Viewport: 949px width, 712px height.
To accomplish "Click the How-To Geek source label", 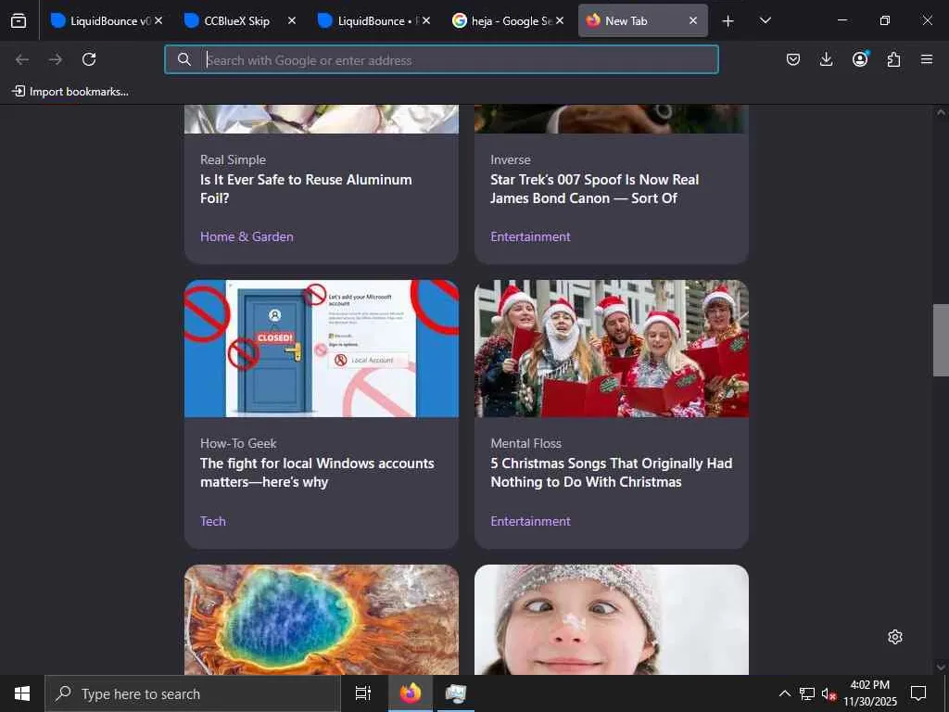I will (x=238, y=444).
